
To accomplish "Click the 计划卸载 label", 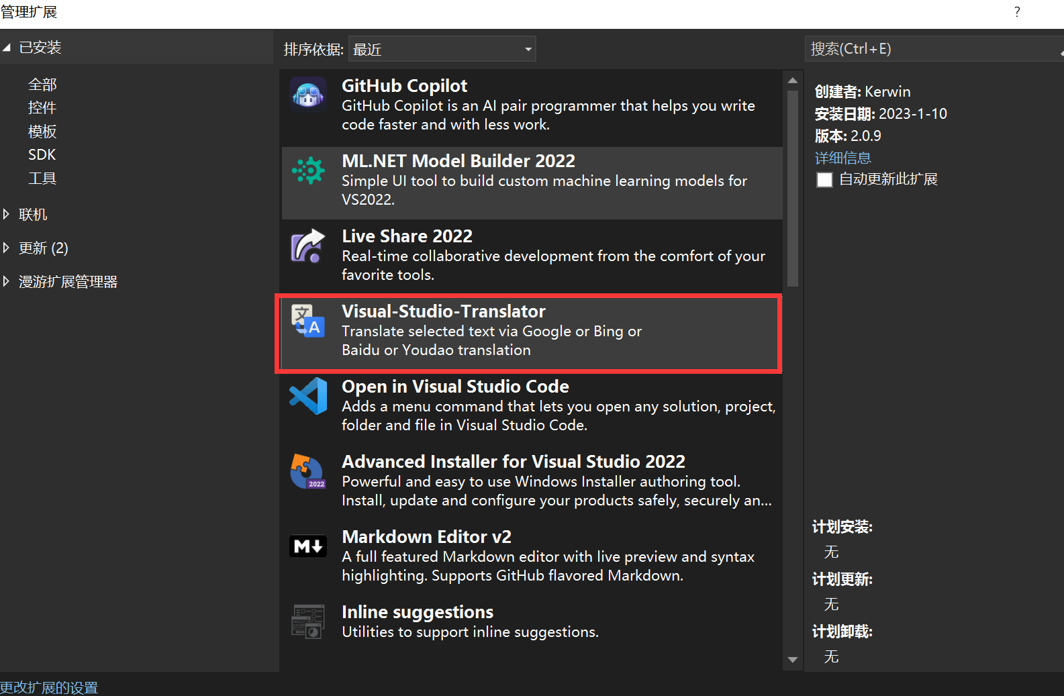I will [842, 632].
